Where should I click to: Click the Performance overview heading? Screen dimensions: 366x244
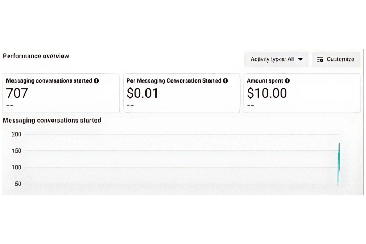click(x=36, y=56)
